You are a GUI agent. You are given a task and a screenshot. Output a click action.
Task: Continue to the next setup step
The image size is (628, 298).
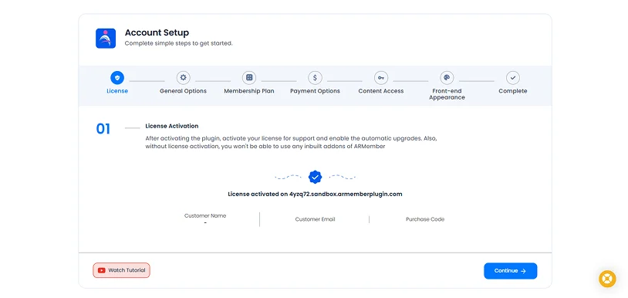point(510,271)
